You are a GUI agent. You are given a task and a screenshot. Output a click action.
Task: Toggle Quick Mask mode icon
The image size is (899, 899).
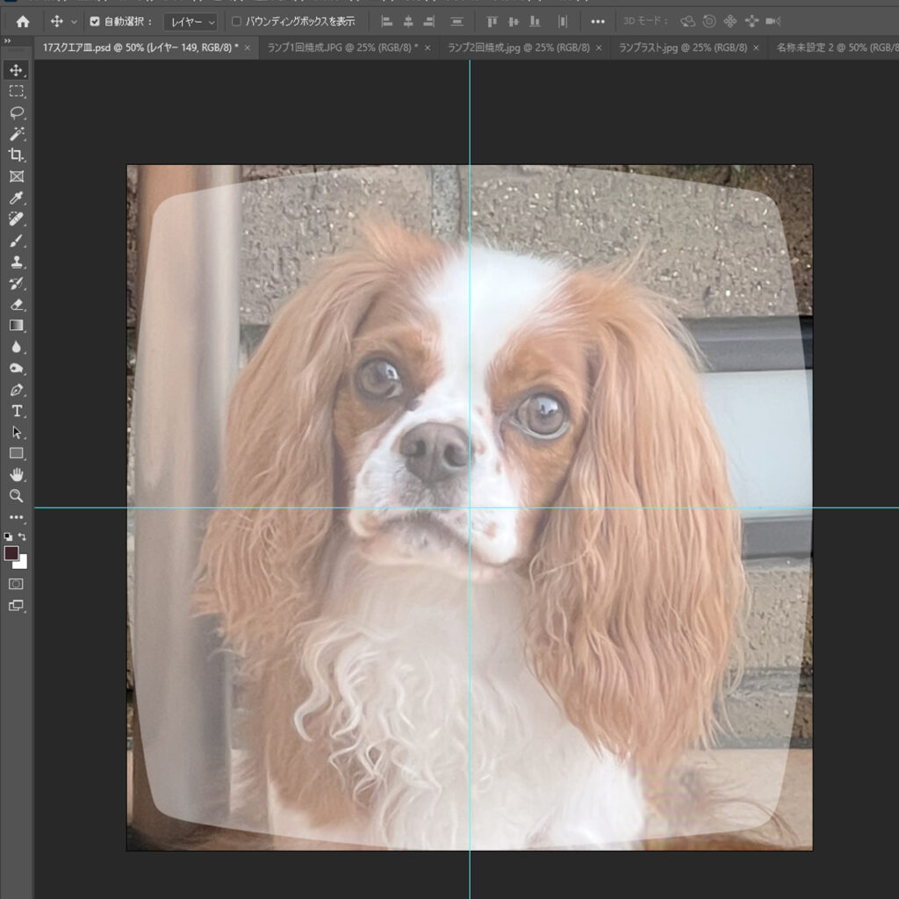pyautogui.click(x=16, y=584)
